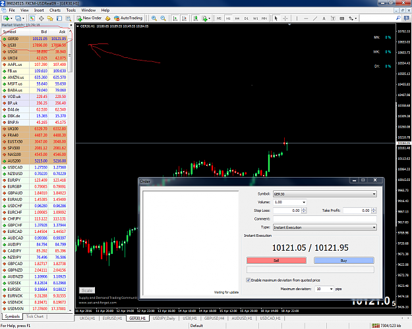Screen dimensions: 412x329
Task: Switch chart to MN timeframe
Action: click(264, 18)
